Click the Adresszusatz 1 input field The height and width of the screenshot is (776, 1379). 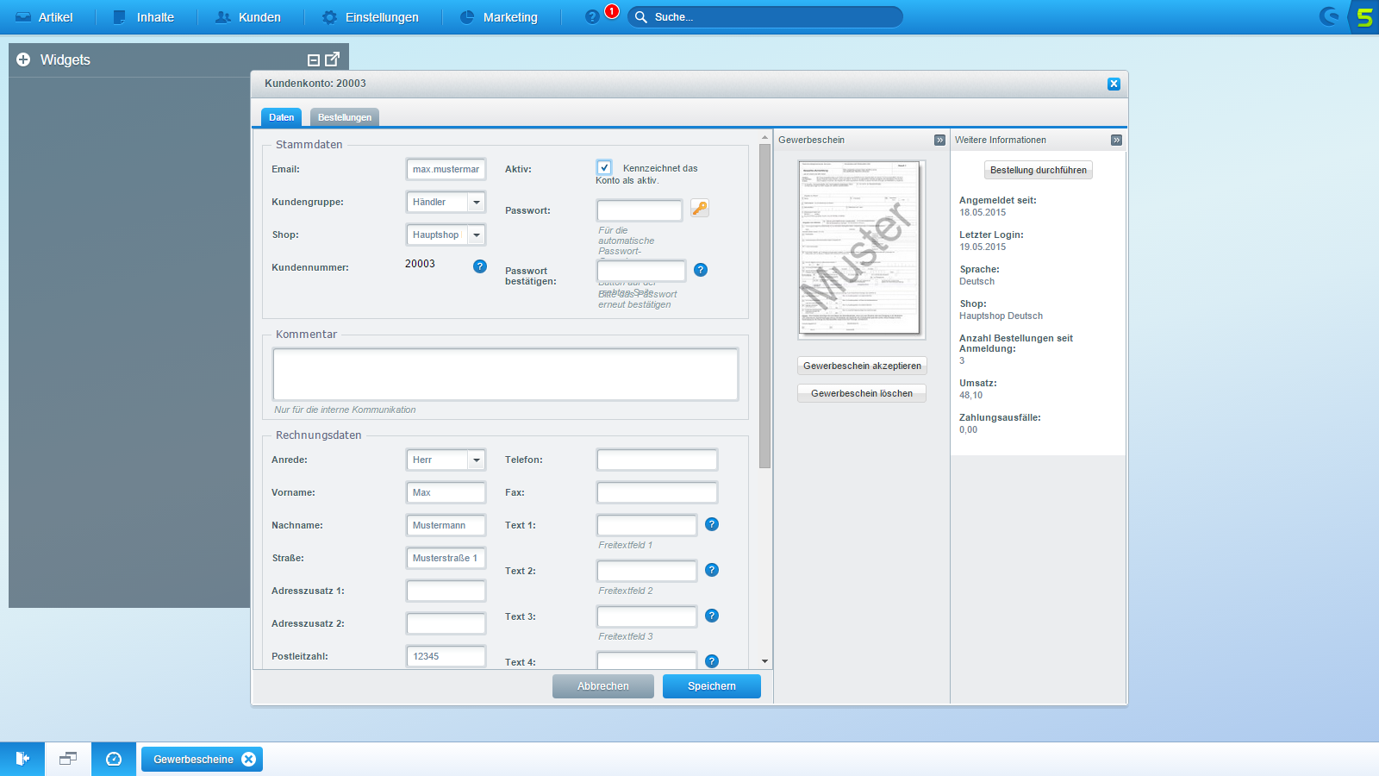pos(446,591)
